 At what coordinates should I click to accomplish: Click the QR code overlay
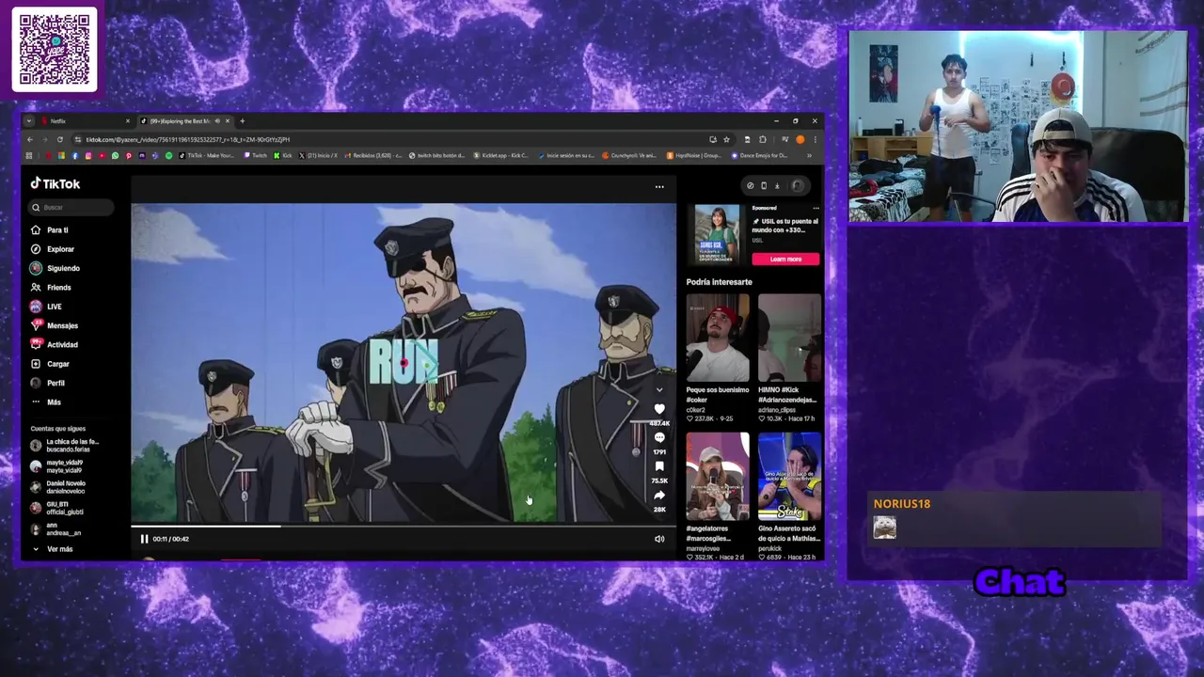pos(55,50)
